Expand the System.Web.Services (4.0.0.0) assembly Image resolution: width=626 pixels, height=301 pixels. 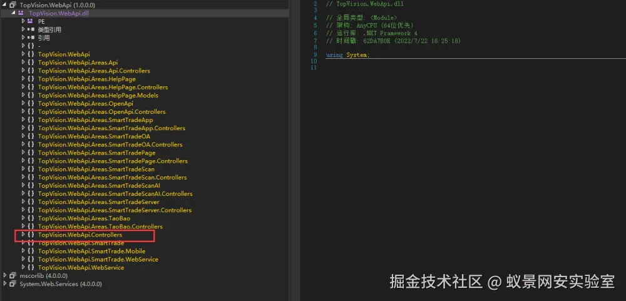[x=5, y=284]
